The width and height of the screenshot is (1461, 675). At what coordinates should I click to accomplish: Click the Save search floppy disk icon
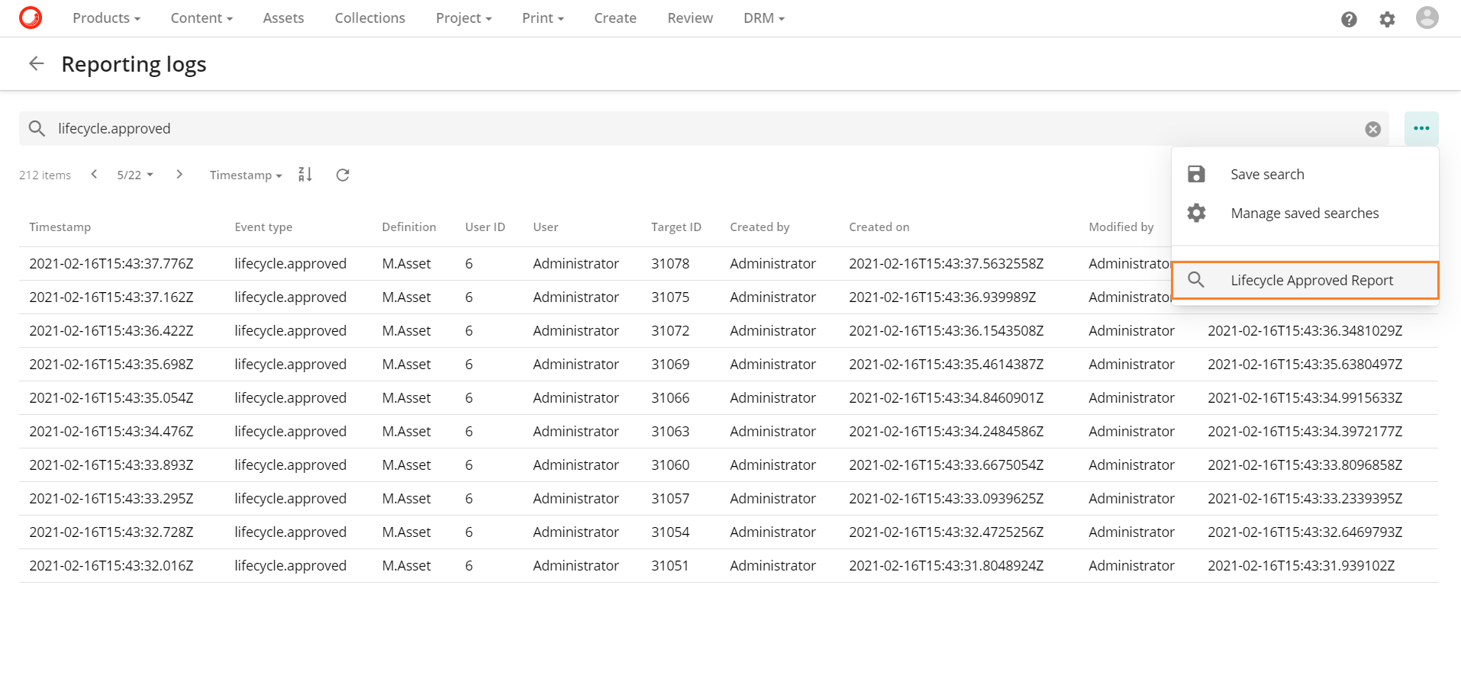pyautogui.click(x=1196, y=174)
